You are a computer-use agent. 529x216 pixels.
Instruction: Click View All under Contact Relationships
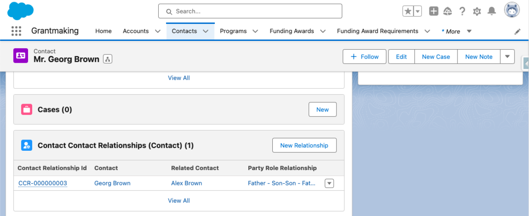[179, 200]
